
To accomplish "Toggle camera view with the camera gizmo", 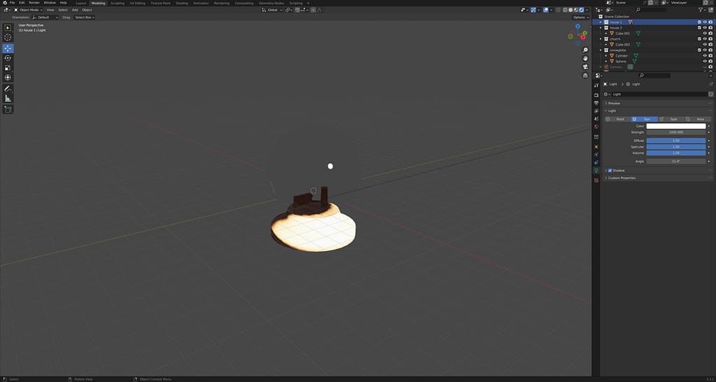I will point(585,66).
